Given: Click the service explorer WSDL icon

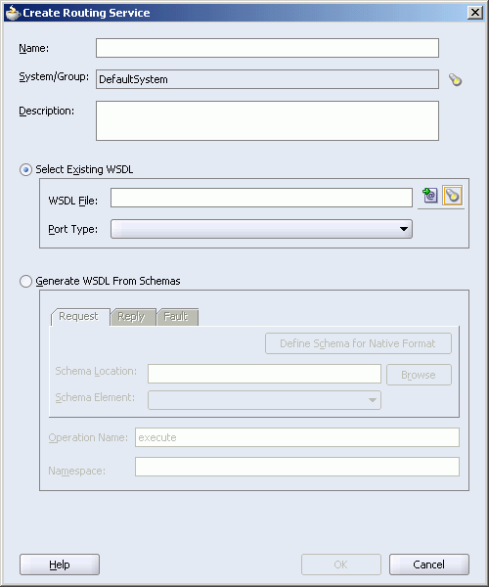Looking at the screenshot, I should [430, 196].
